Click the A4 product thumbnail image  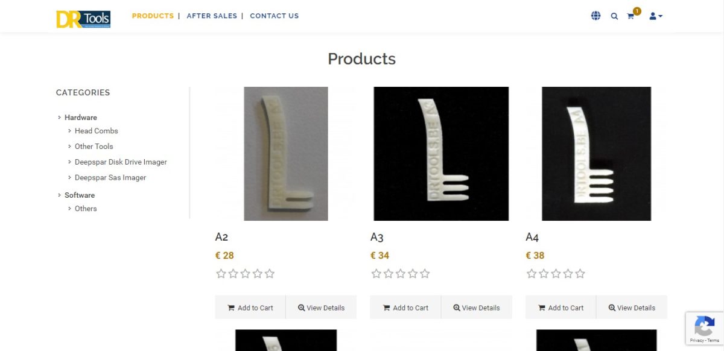tap(595, 153)
